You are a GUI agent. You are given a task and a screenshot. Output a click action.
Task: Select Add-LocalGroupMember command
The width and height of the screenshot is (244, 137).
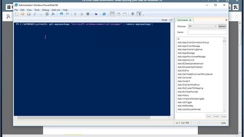tap(189, 109)
